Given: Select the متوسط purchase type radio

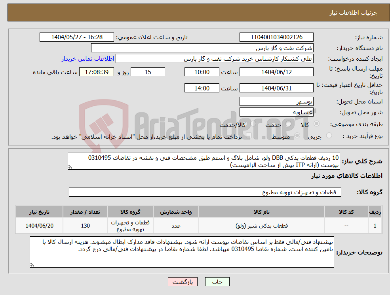Looking at the screenshot, I should 297,136.
